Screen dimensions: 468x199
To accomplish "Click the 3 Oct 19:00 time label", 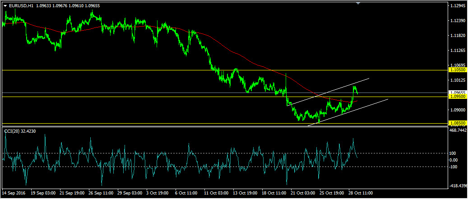I will tap(157, 193).
